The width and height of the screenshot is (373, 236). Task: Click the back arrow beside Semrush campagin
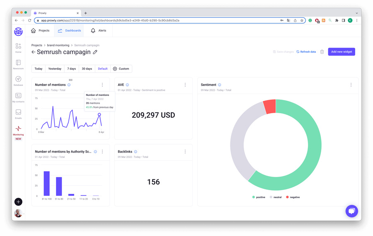click(x=33, y=52)
